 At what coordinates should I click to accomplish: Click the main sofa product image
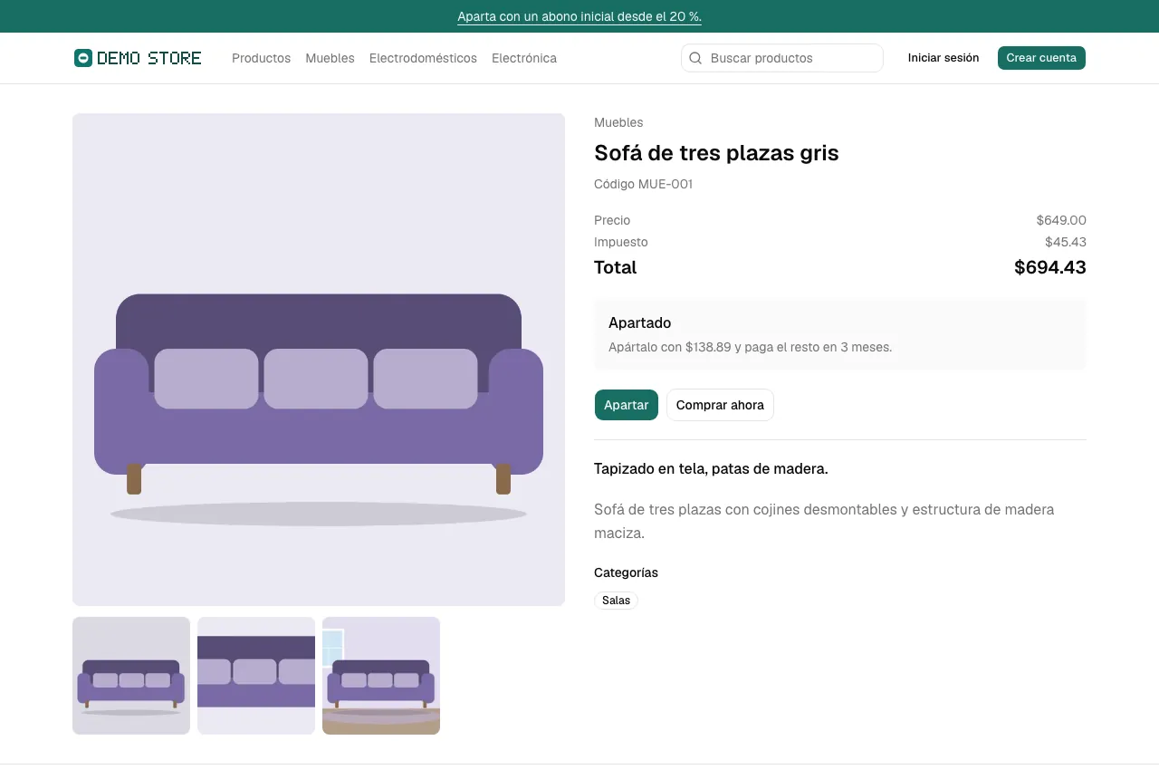point(319,360)
